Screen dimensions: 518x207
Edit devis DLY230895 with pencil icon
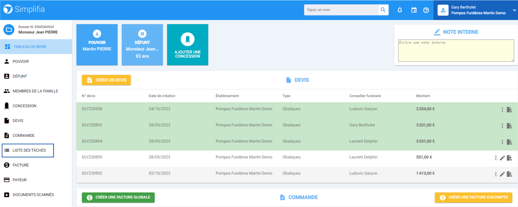[502, 158]
